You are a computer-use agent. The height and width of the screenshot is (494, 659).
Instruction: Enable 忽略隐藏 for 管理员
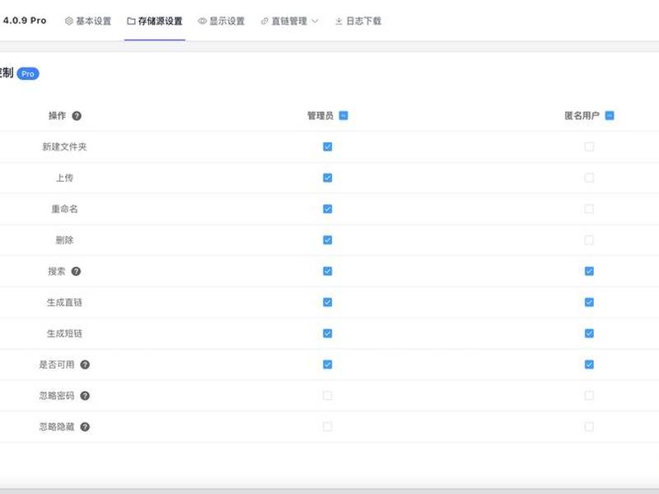(327, 426)
